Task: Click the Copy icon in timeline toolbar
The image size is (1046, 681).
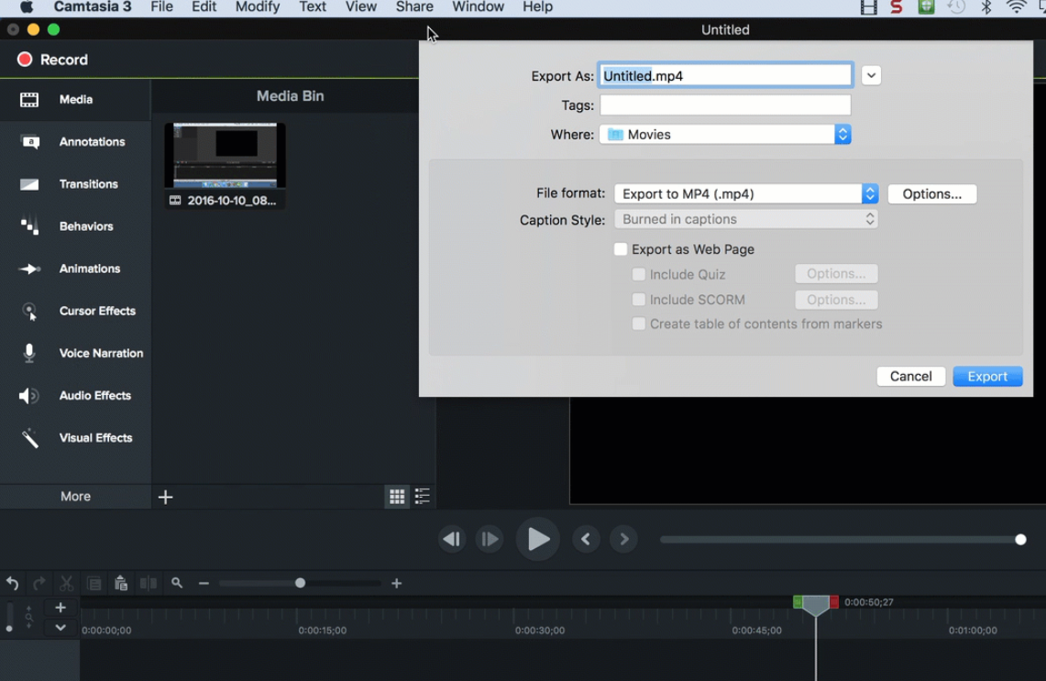Action: point(94,584)
